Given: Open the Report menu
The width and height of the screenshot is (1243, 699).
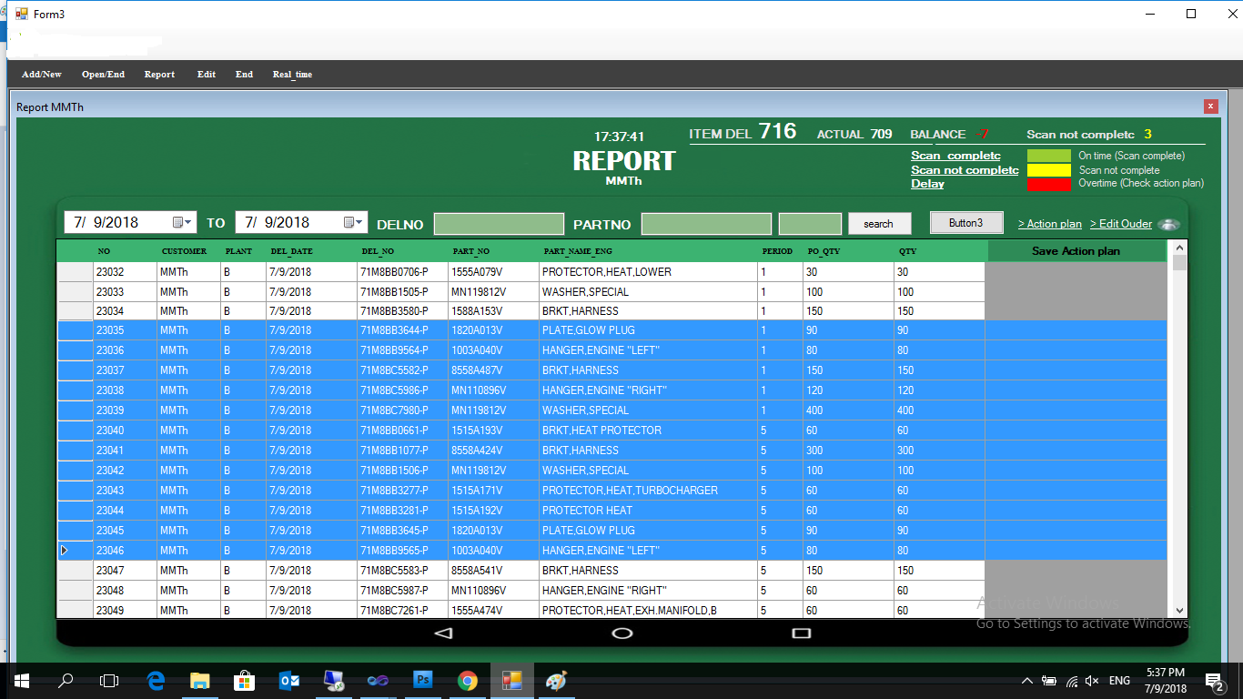Looking at the screenshot, I should coord(159,75).
